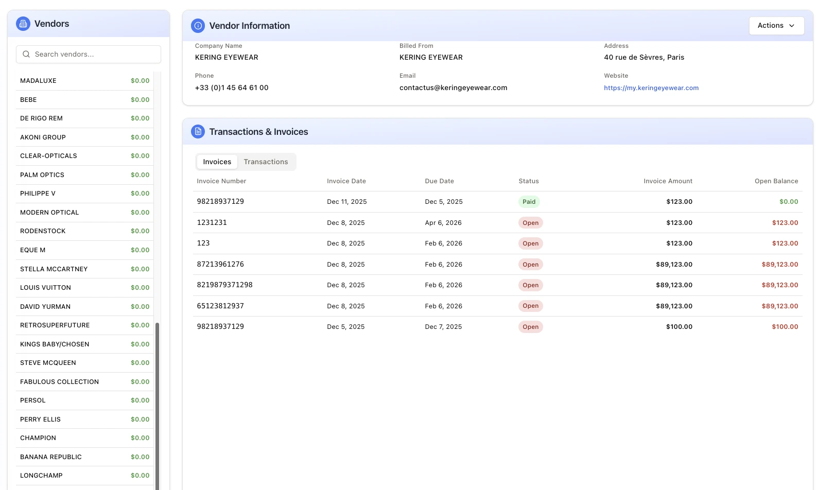Open invoice number 123
Screen dimensions: 817x490
coord(498,243)
